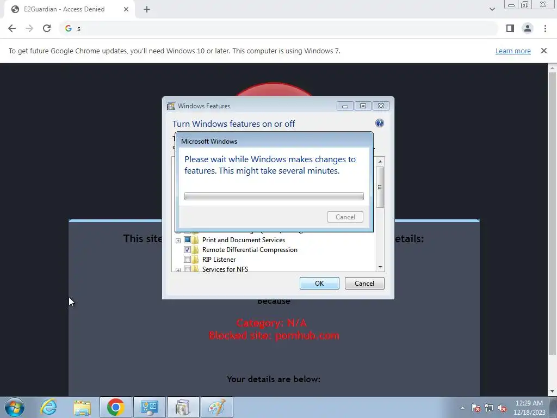Open Chrome's three-dot menu
The width and height of the screenshot is (557, 418).
(545, 28)
